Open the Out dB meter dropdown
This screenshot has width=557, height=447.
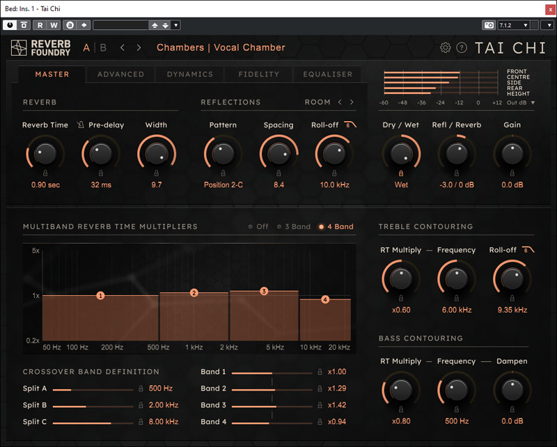(x=521, y=103)
